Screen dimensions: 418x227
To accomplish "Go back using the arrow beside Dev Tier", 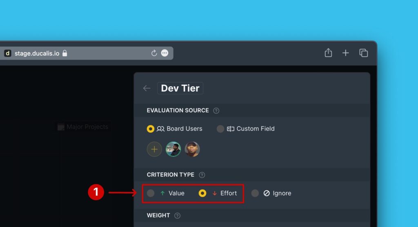I will coord(147,88).
